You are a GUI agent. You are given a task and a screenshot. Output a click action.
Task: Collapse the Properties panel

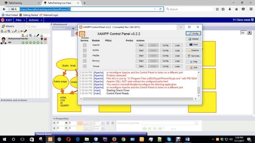pyautogui.click(x=54, y=118)
